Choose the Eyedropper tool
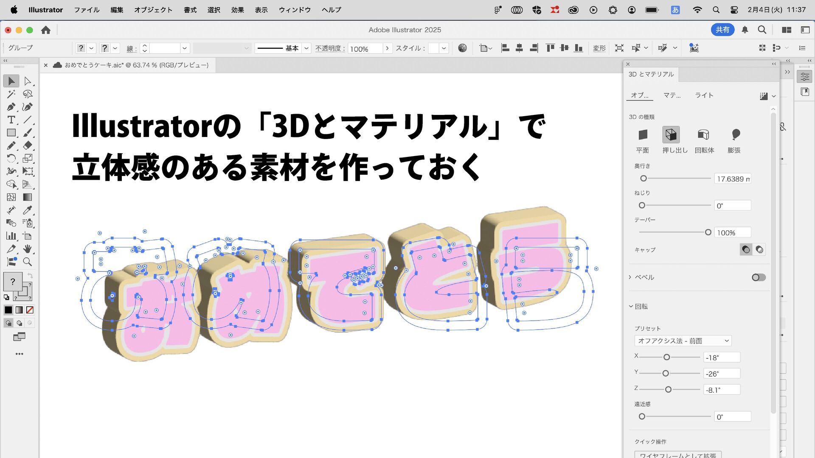This screenshot has width=815, height=458. pyautogui.click(x=28, y=210)
